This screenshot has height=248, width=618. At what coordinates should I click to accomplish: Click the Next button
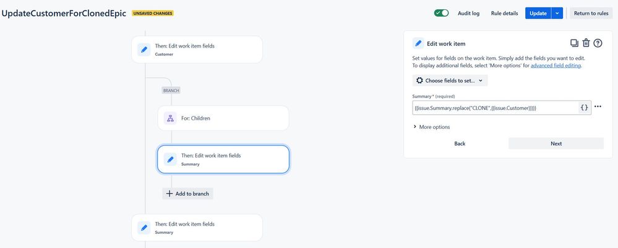556,143
